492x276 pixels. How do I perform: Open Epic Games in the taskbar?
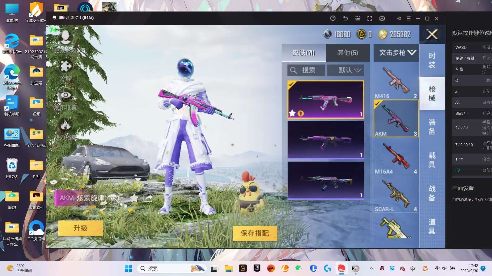point(257,268)
